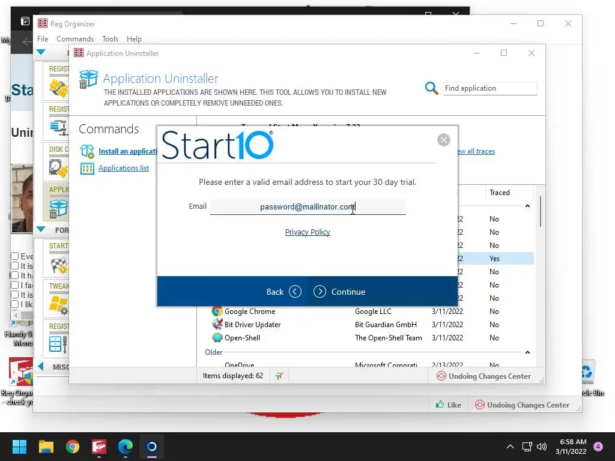Collapse the top application group arrow
This screenshot has width=615, height=461.
click(527, 206)
